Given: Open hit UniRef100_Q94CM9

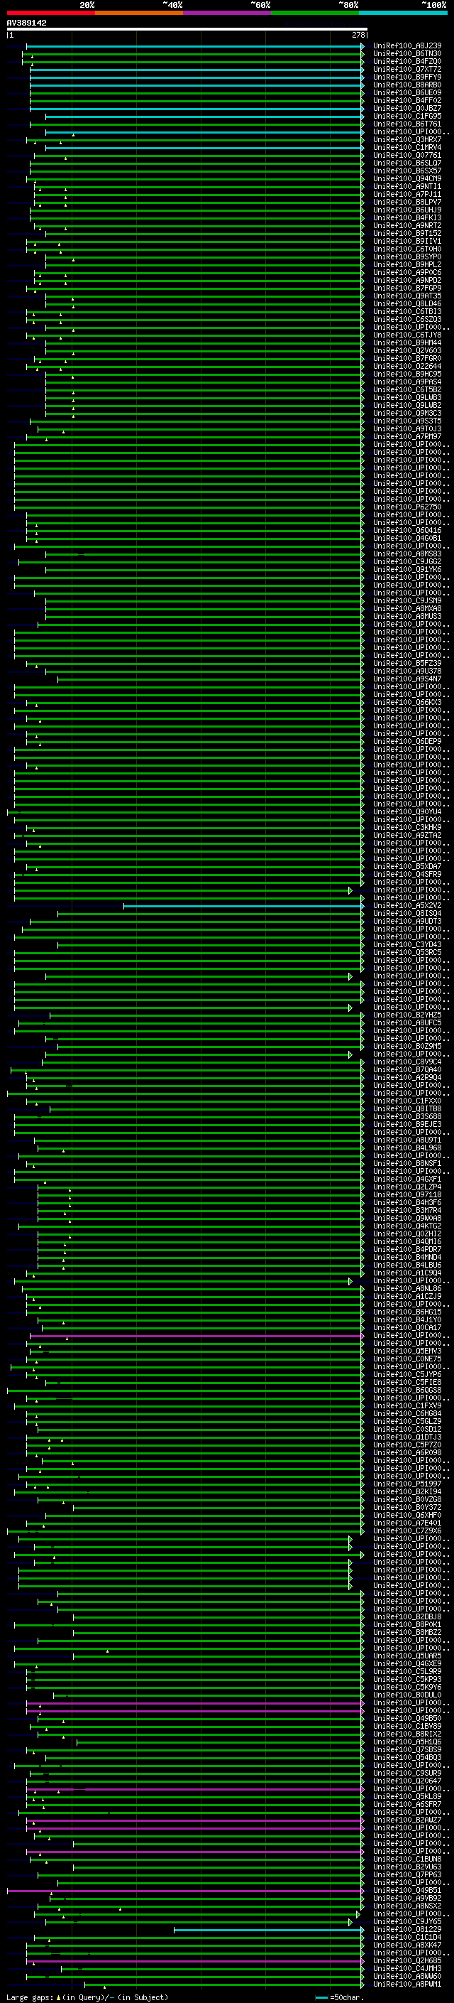Looking at the screenshot, I should (407, 179).
